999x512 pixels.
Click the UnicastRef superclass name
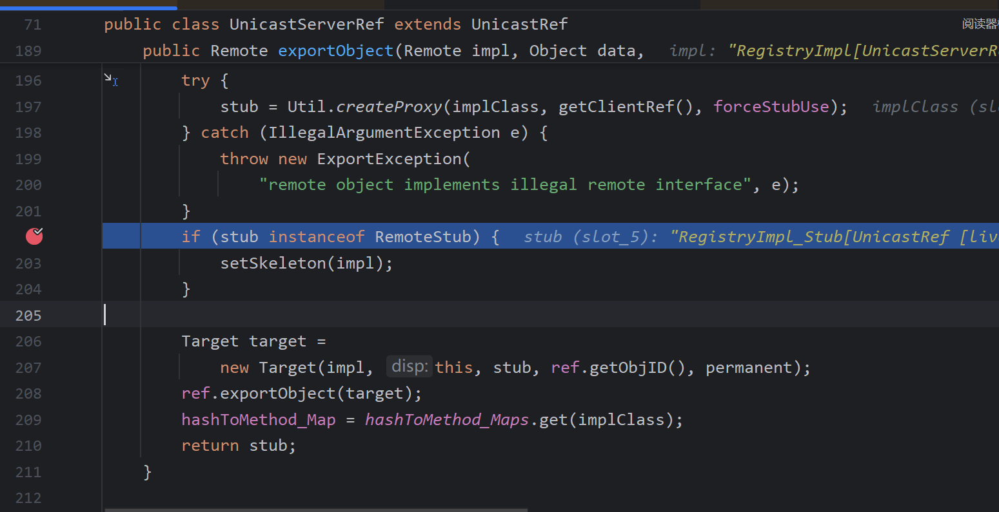(520, 24)
